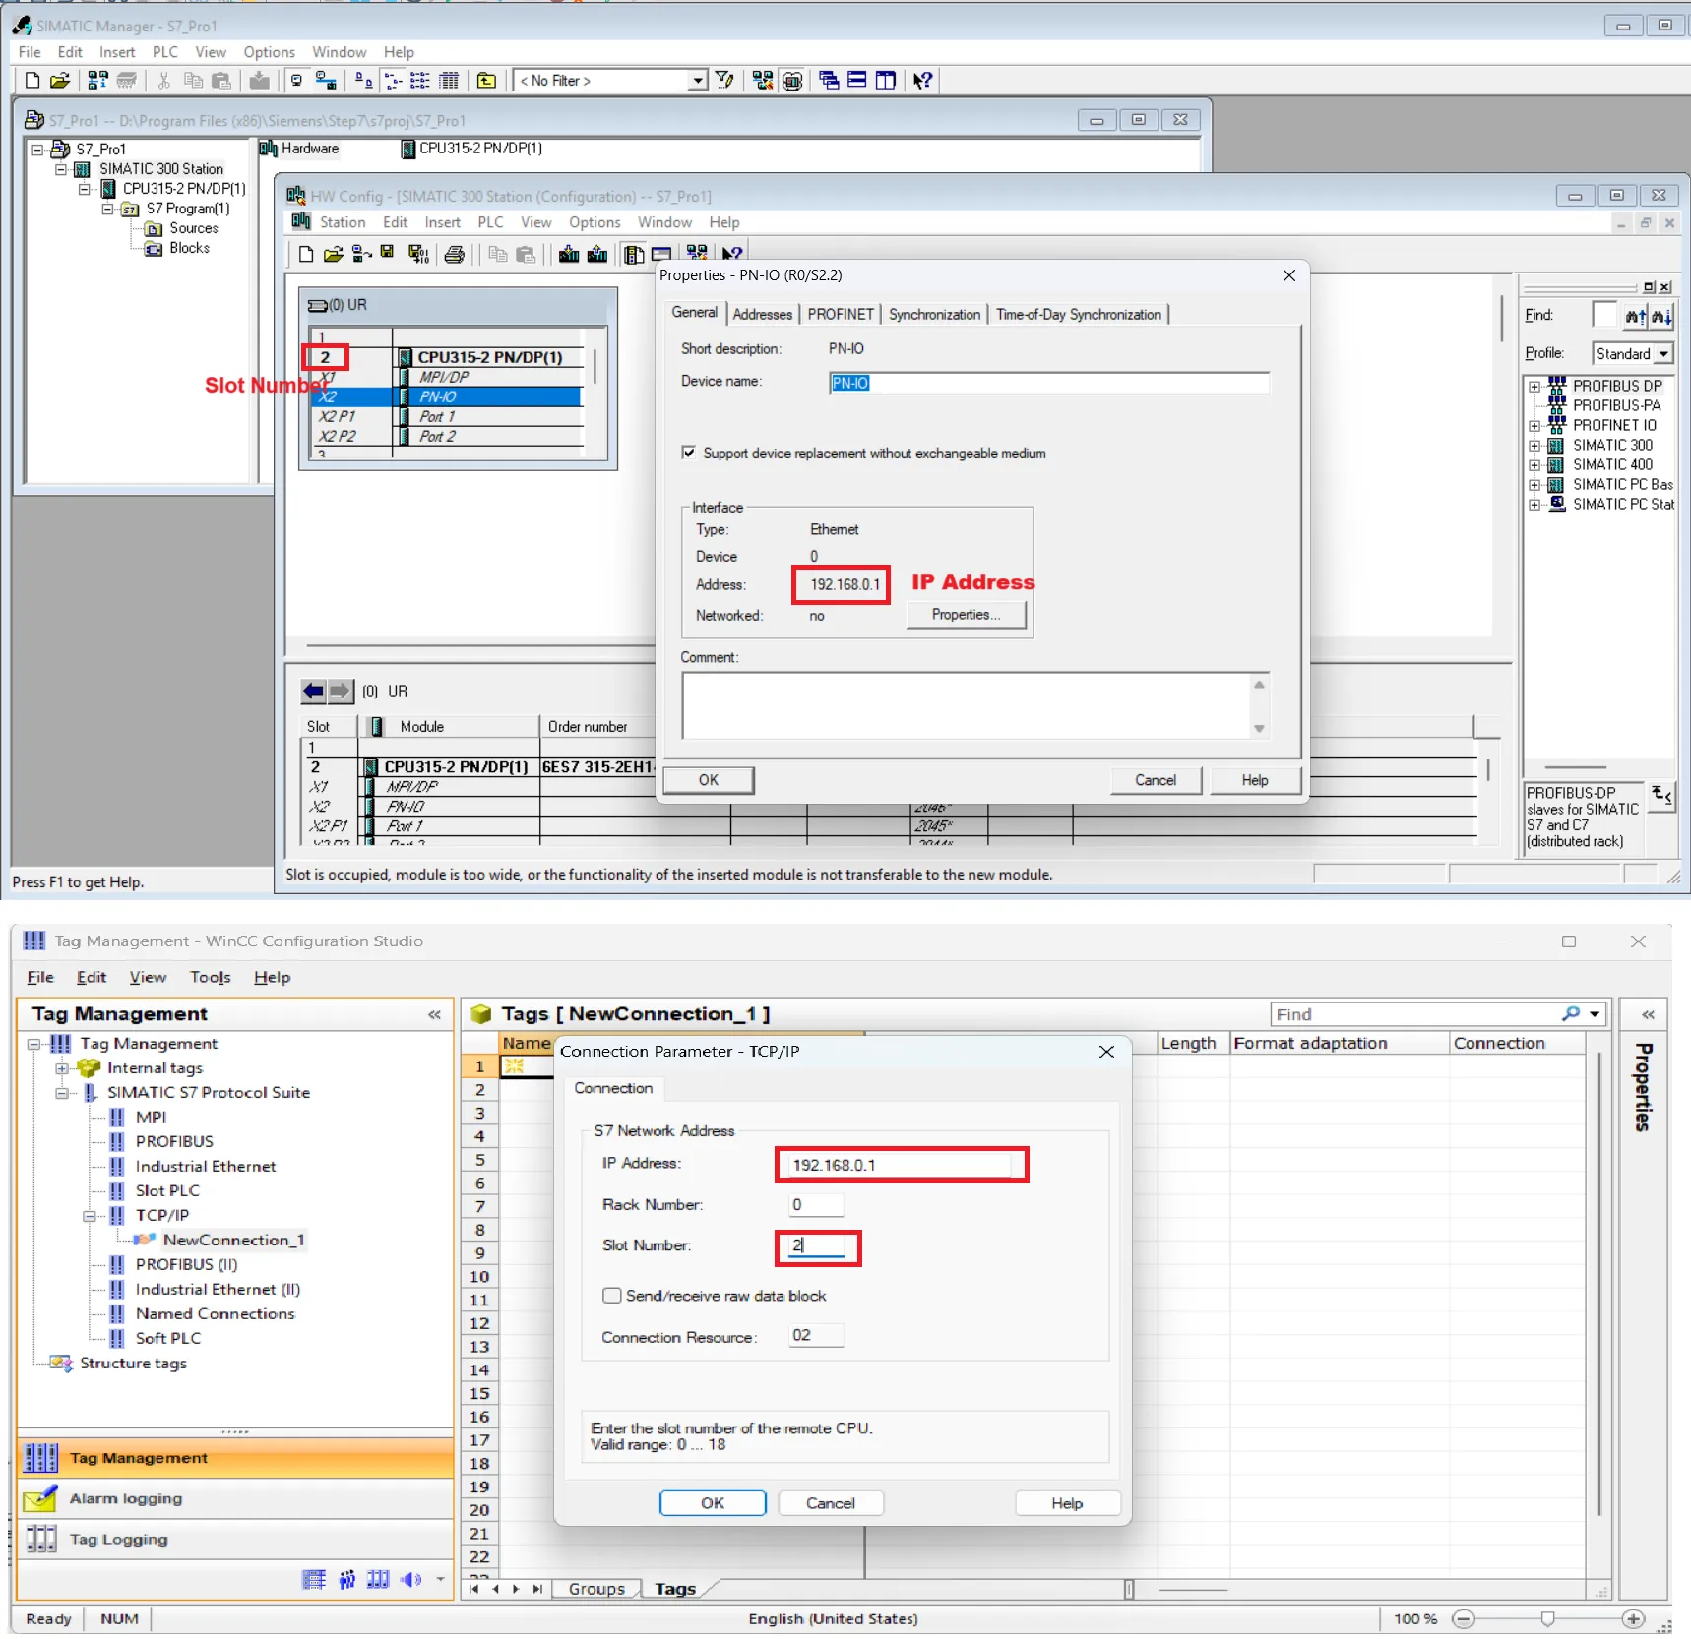Toggle Support device replacement without exchangeable medium
The width and height of the screenshot is (1691, 1639).
[689, 453]
